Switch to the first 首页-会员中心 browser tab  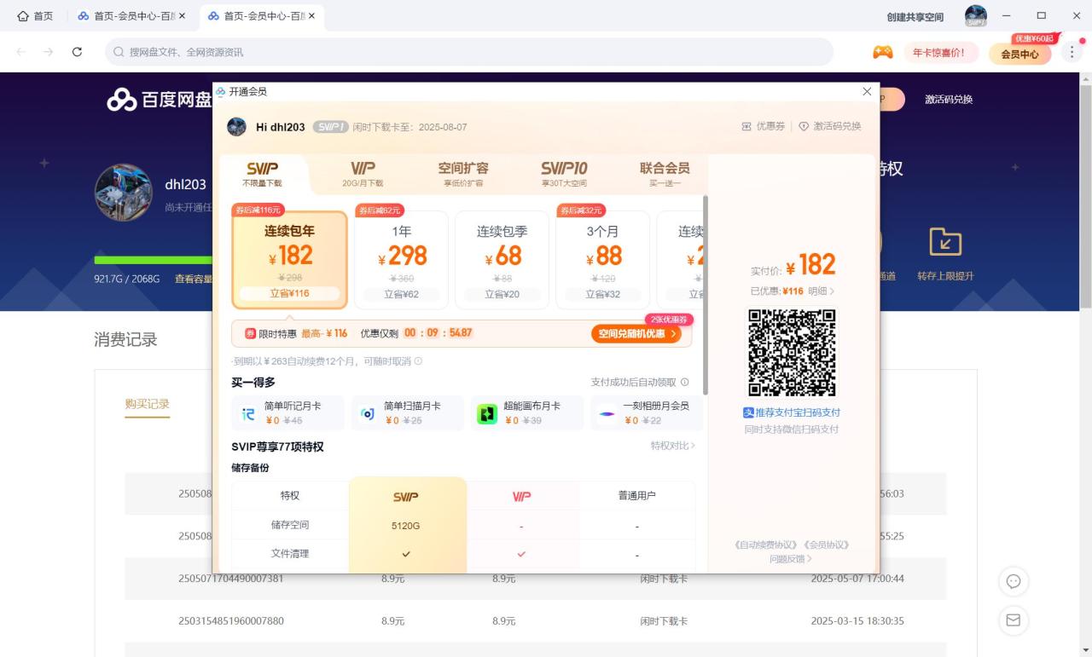tap(125, 16)
